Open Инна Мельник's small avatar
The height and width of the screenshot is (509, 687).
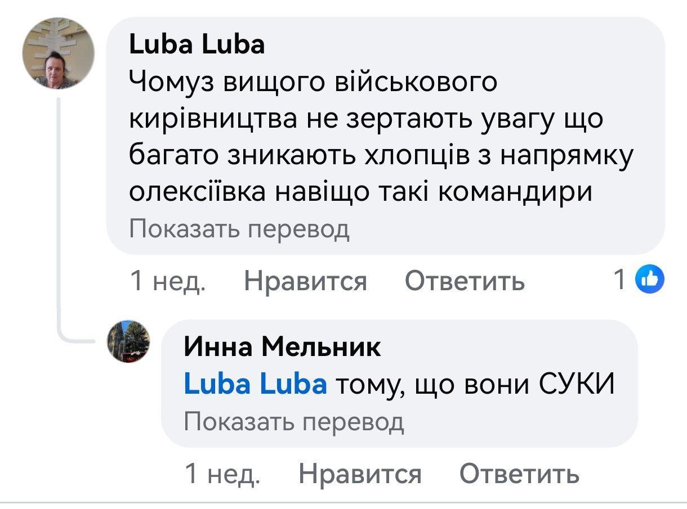(x=128, y=342)
